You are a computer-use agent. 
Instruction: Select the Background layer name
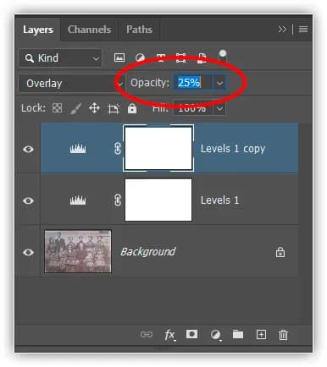tap(148, 252)
